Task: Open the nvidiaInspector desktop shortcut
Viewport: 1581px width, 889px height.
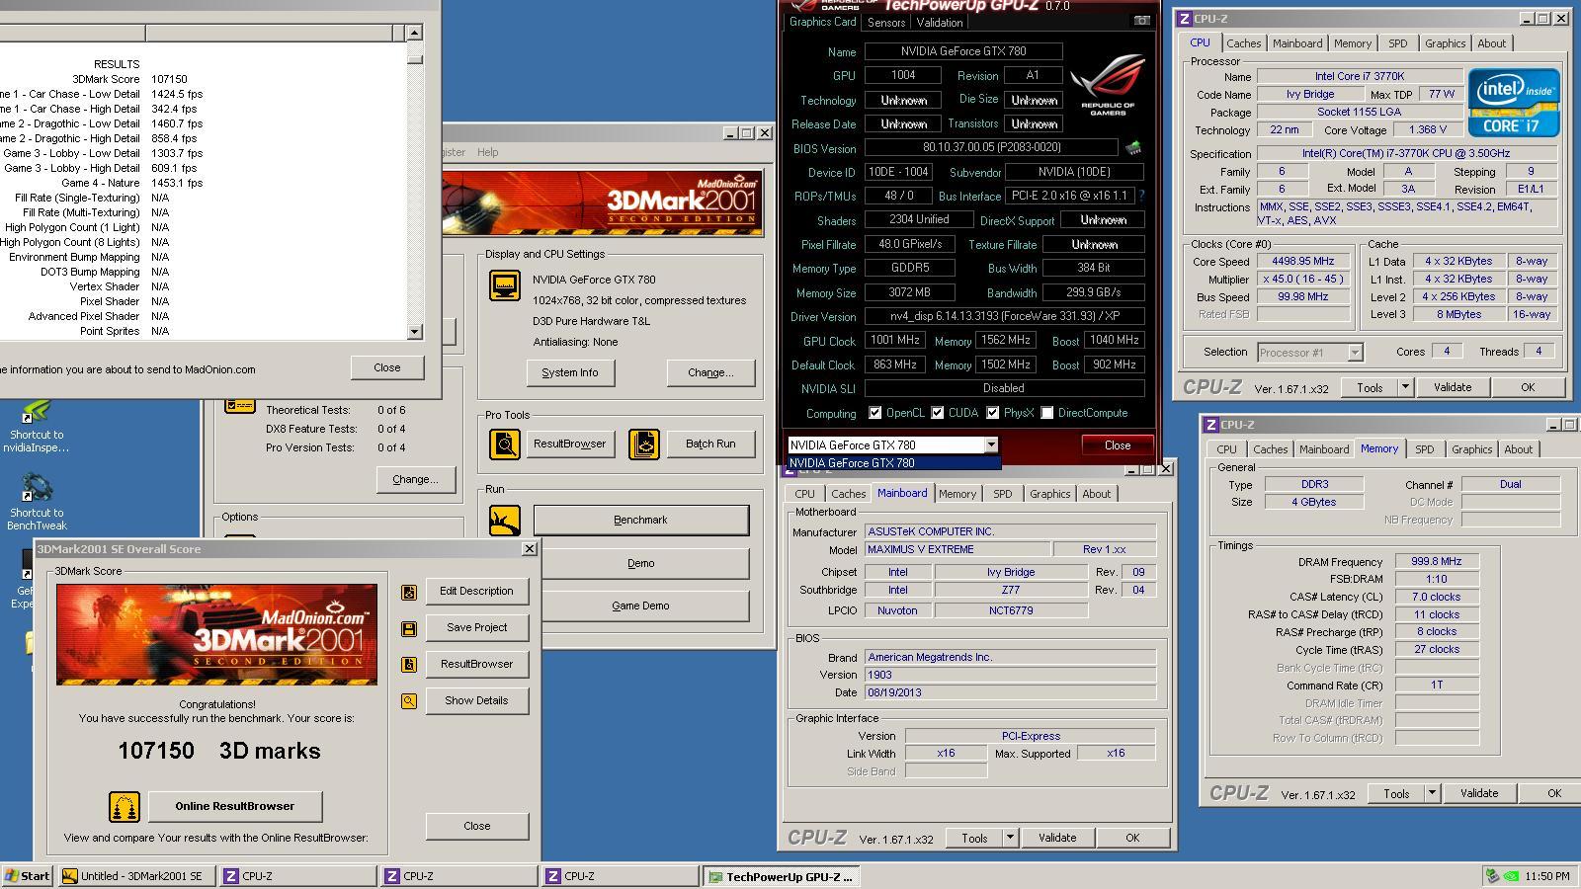Action: 37,426
